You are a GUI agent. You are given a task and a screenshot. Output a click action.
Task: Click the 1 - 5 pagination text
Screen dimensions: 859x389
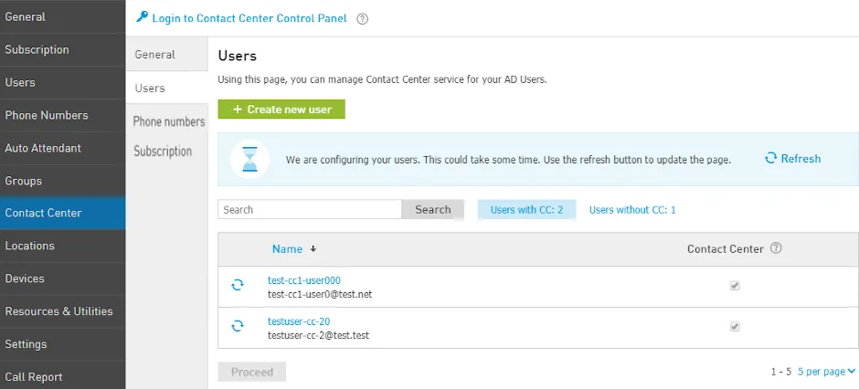pyautogui.click(x=781, y=372)
